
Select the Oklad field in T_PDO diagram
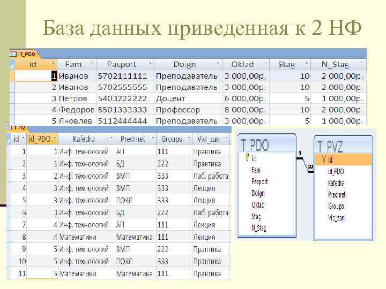pyautogui.click(x=258, y=204)
